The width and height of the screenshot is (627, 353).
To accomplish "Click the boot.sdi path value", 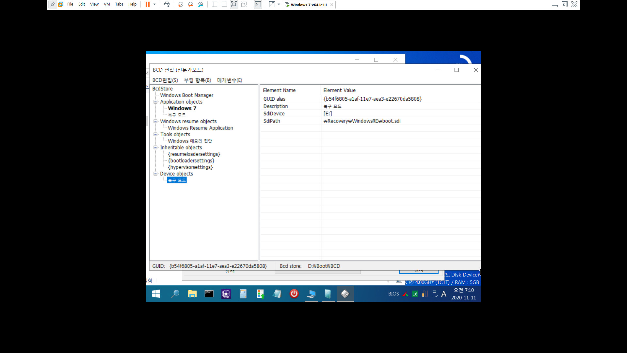I will pos(362,121).
